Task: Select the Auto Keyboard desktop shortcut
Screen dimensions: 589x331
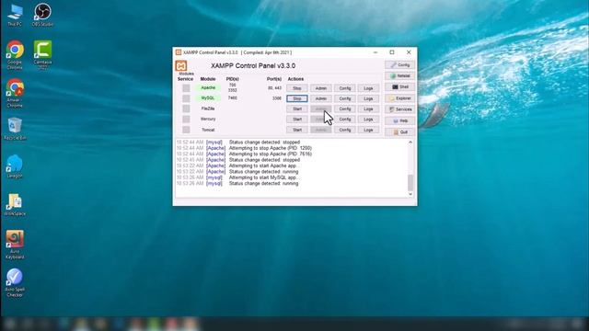Action: pyautogui.click(x=15, y=245)
